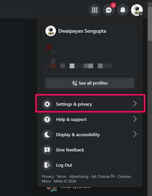Click See all profiles button
The height and width of the screenshot is (196, 152).
90,83
